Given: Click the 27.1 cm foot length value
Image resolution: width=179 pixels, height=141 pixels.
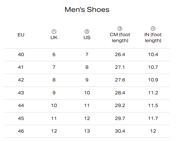Looking at the screenshot, I should tap(120, 67).
